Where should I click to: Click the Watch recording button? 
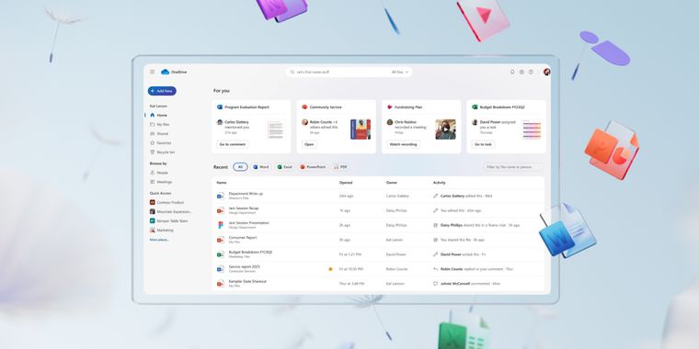coord(403,144)
